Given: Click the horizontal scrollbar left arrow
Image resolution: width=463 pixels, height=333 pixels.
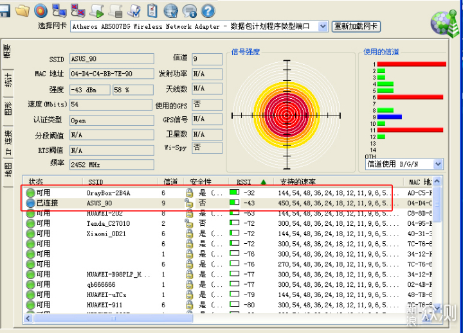Looking at the screenshot, I should [x=28, y=318].
